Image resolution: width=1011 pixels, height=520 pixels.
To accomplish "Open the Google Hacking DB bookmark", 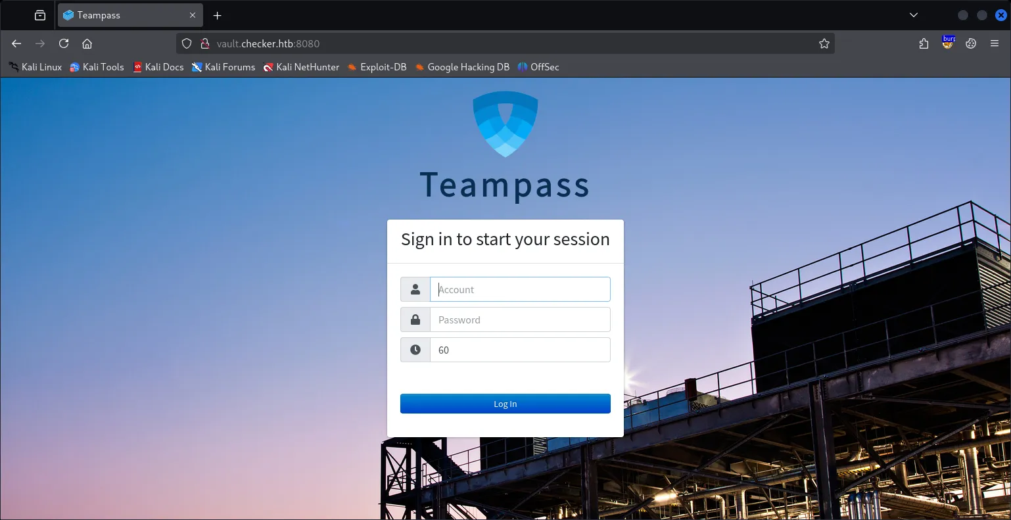I will (x=462, y=67).
